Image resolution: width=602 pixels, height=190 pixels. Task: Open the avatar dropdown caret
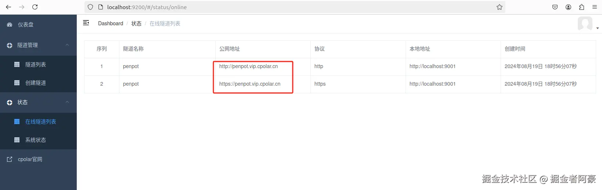pyautogui.click(x=598, y=28)
